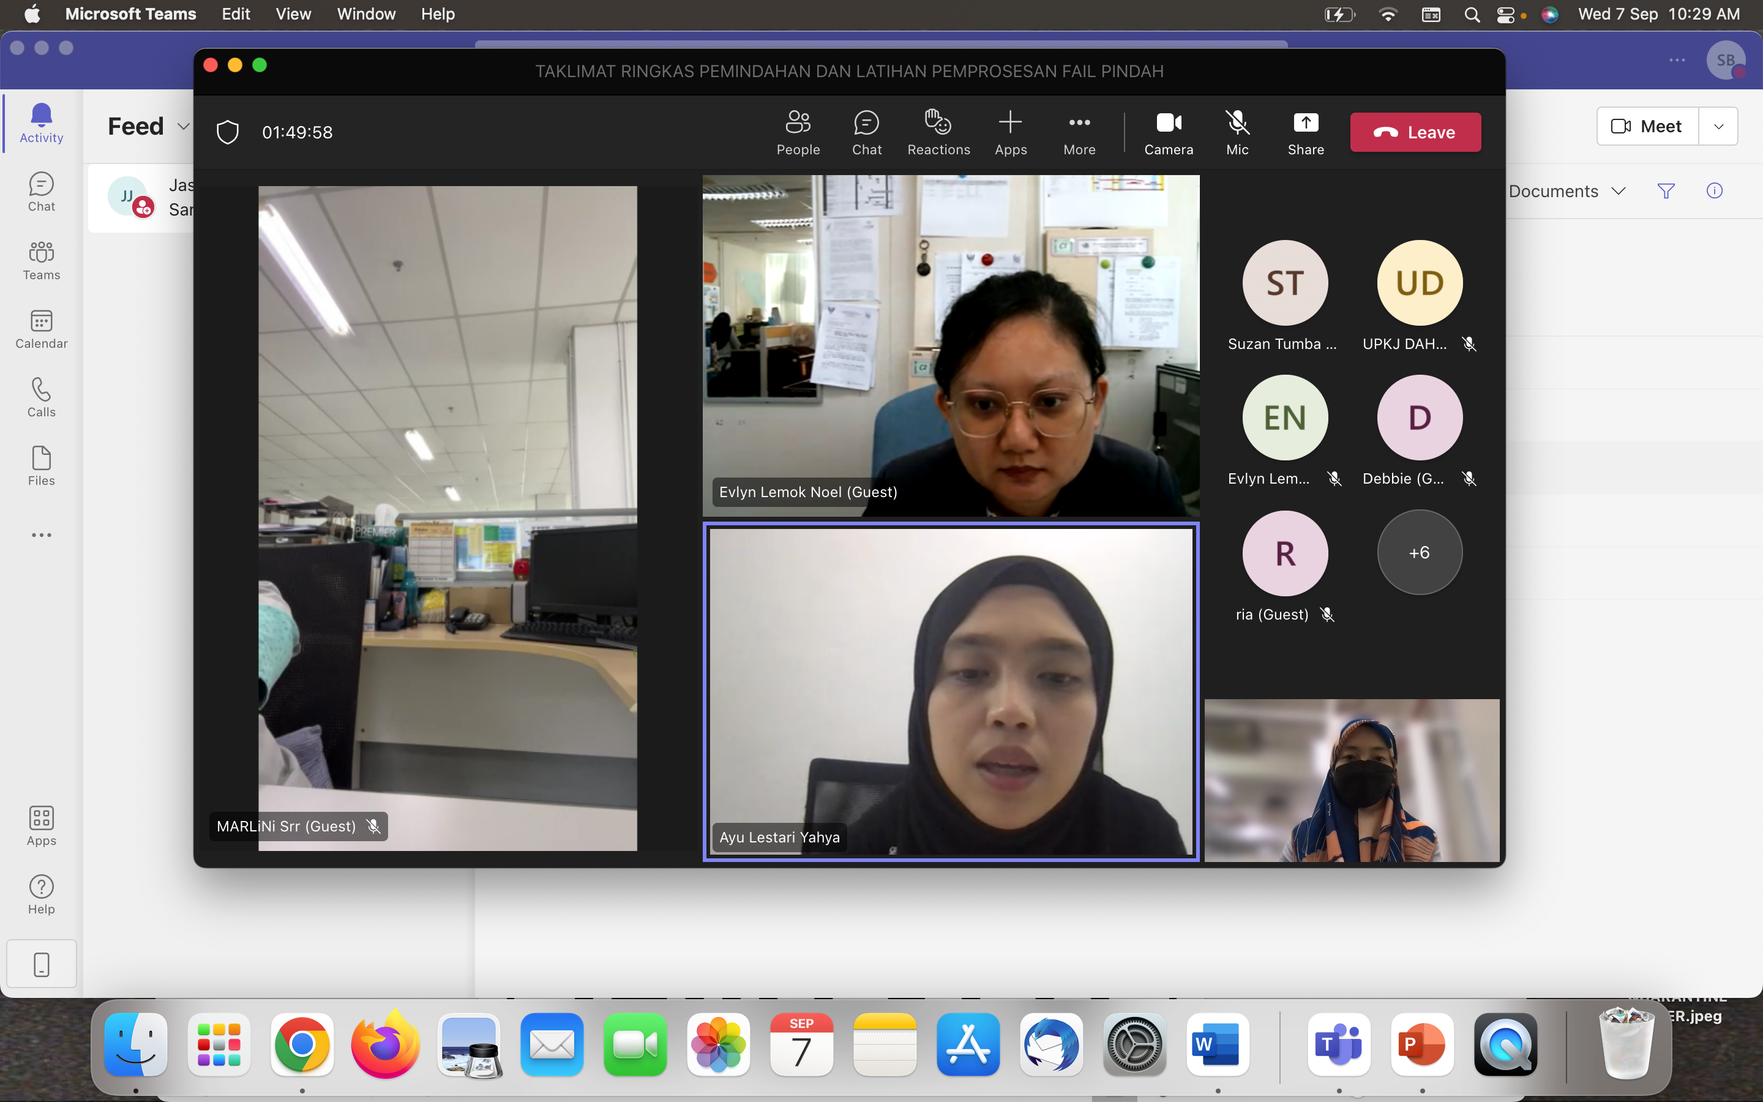This screenshot has width=1763, height=1102.
Task: Open the Reactions menu
Action: [938, 133]
